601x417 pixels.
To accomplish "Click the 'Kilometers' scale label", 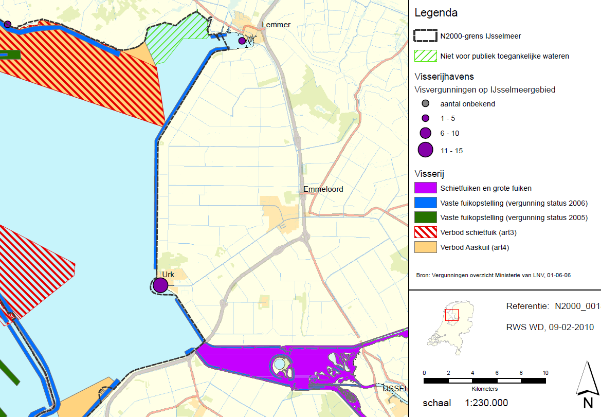I will tap(484, 389).
